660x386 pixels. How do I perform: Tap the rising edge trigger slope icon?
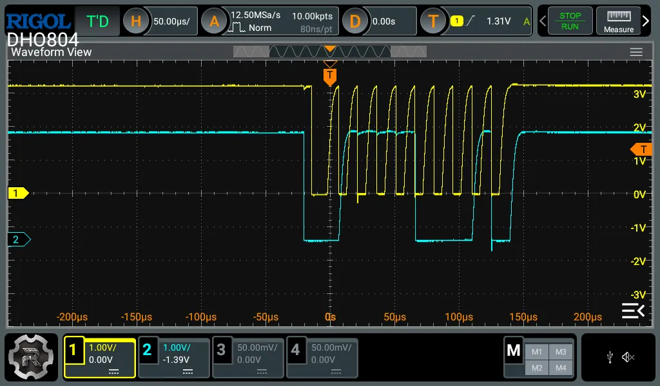pos(471,21)
